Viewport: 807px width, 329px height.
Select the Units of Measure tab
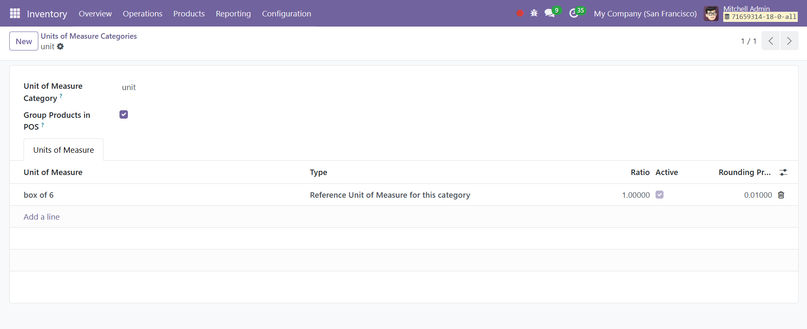pos(64,150)
